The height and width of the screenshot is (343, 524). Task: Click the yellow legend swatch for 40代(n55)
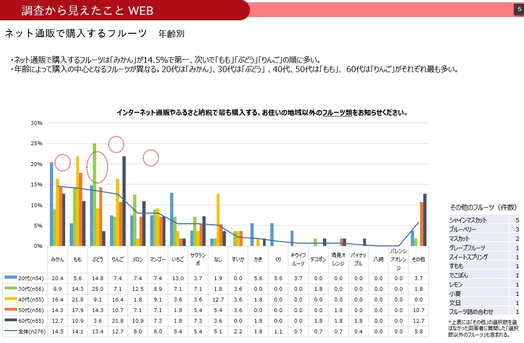[11, 299]
